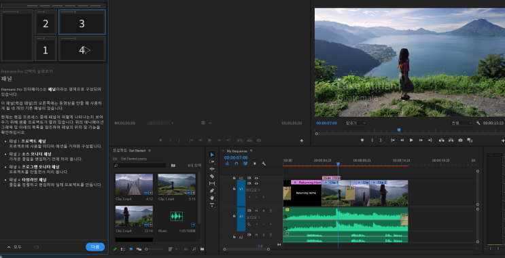Switch Project panel to freeform view
505x258 pixels.
point(139,249)
